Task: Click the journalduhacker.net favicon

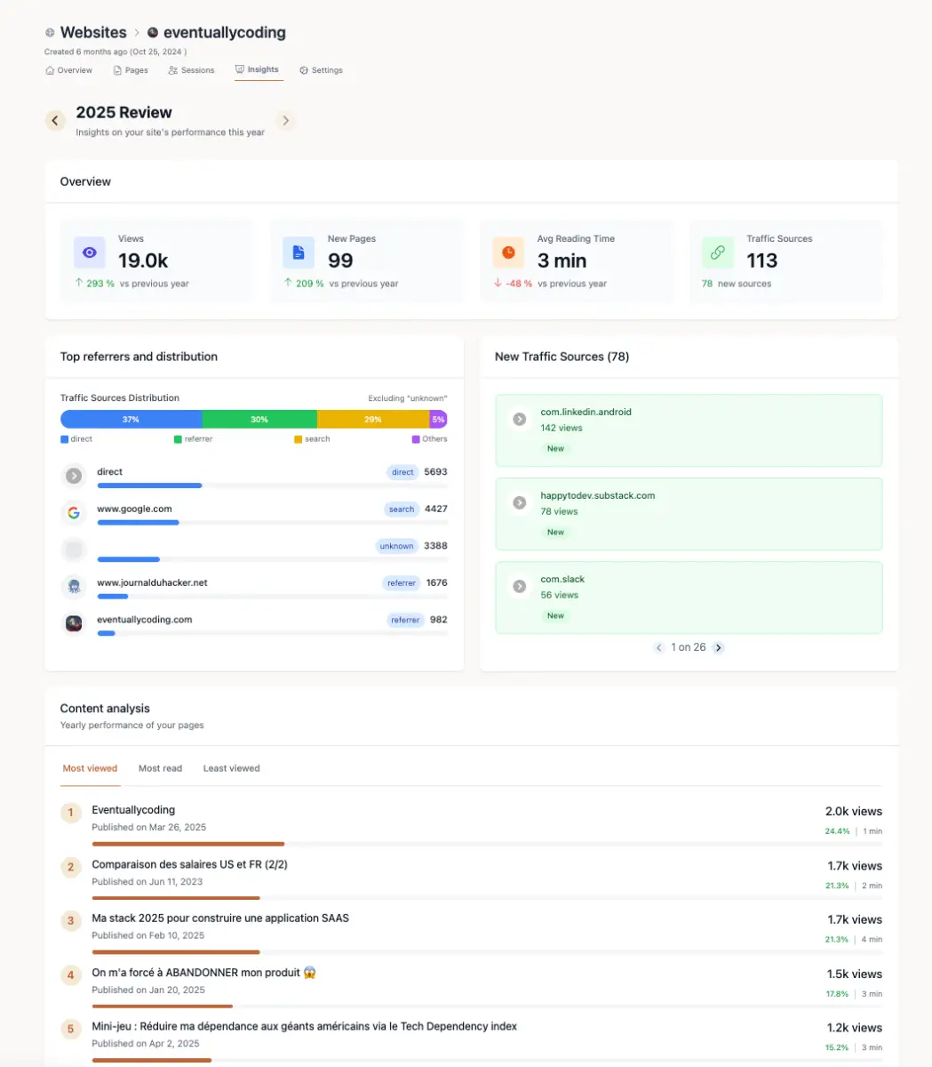Action: [x=74, y=586]
